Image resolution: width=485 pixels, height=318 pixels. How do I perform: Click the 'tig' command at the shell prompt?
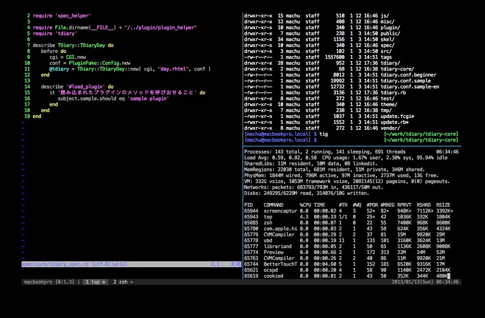tap(323, 134)
